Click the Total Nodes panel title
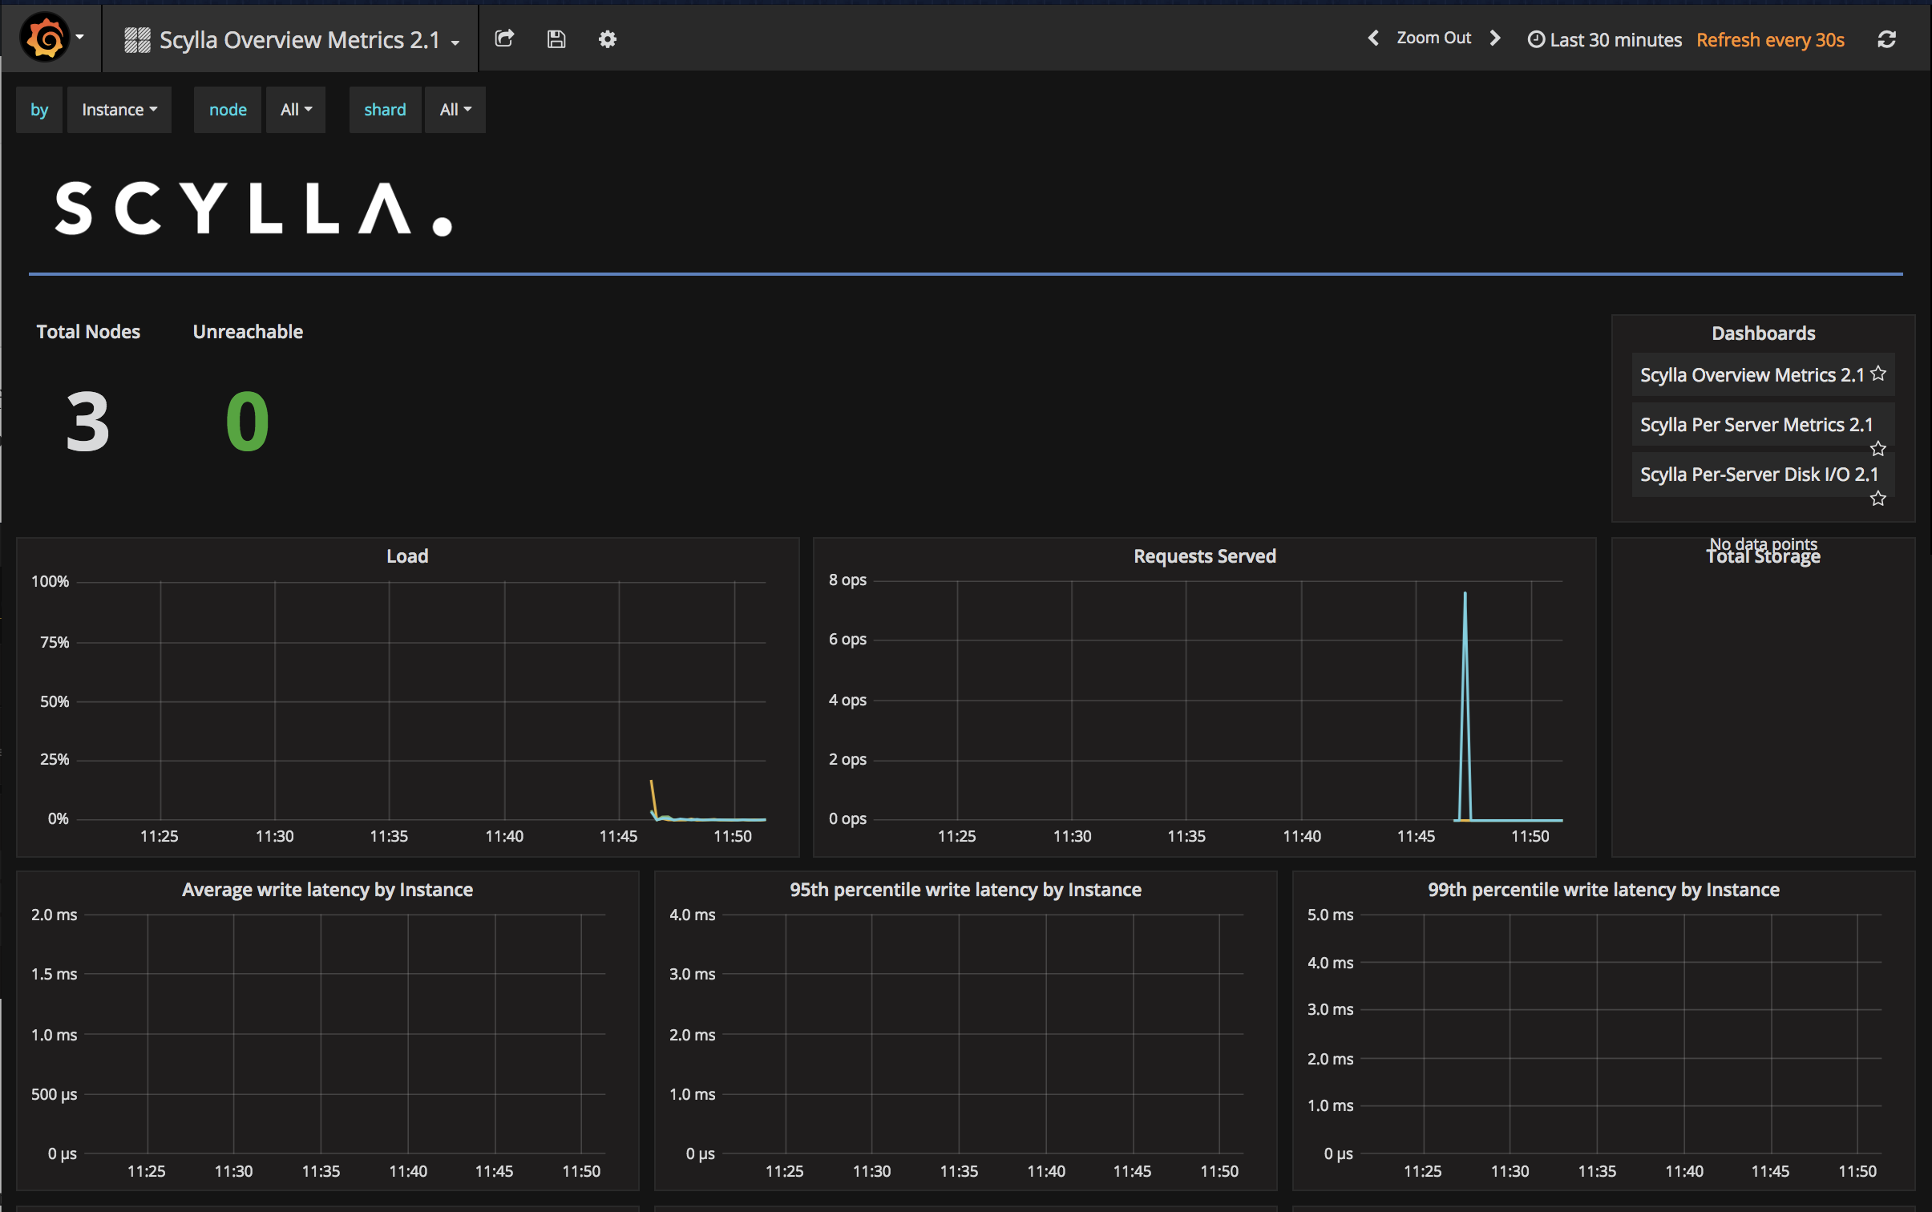The image size is (1932, 1212). pos(88,332)
